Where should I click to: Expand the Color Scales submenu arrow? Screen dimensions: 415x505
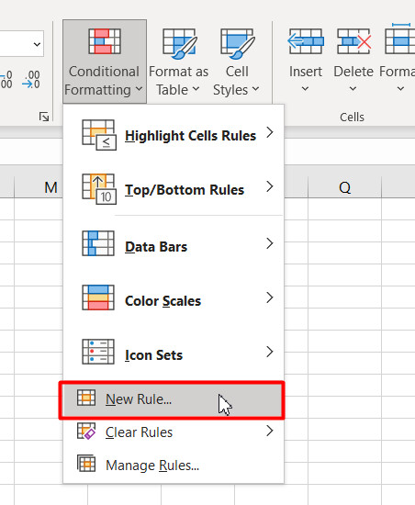270,297
